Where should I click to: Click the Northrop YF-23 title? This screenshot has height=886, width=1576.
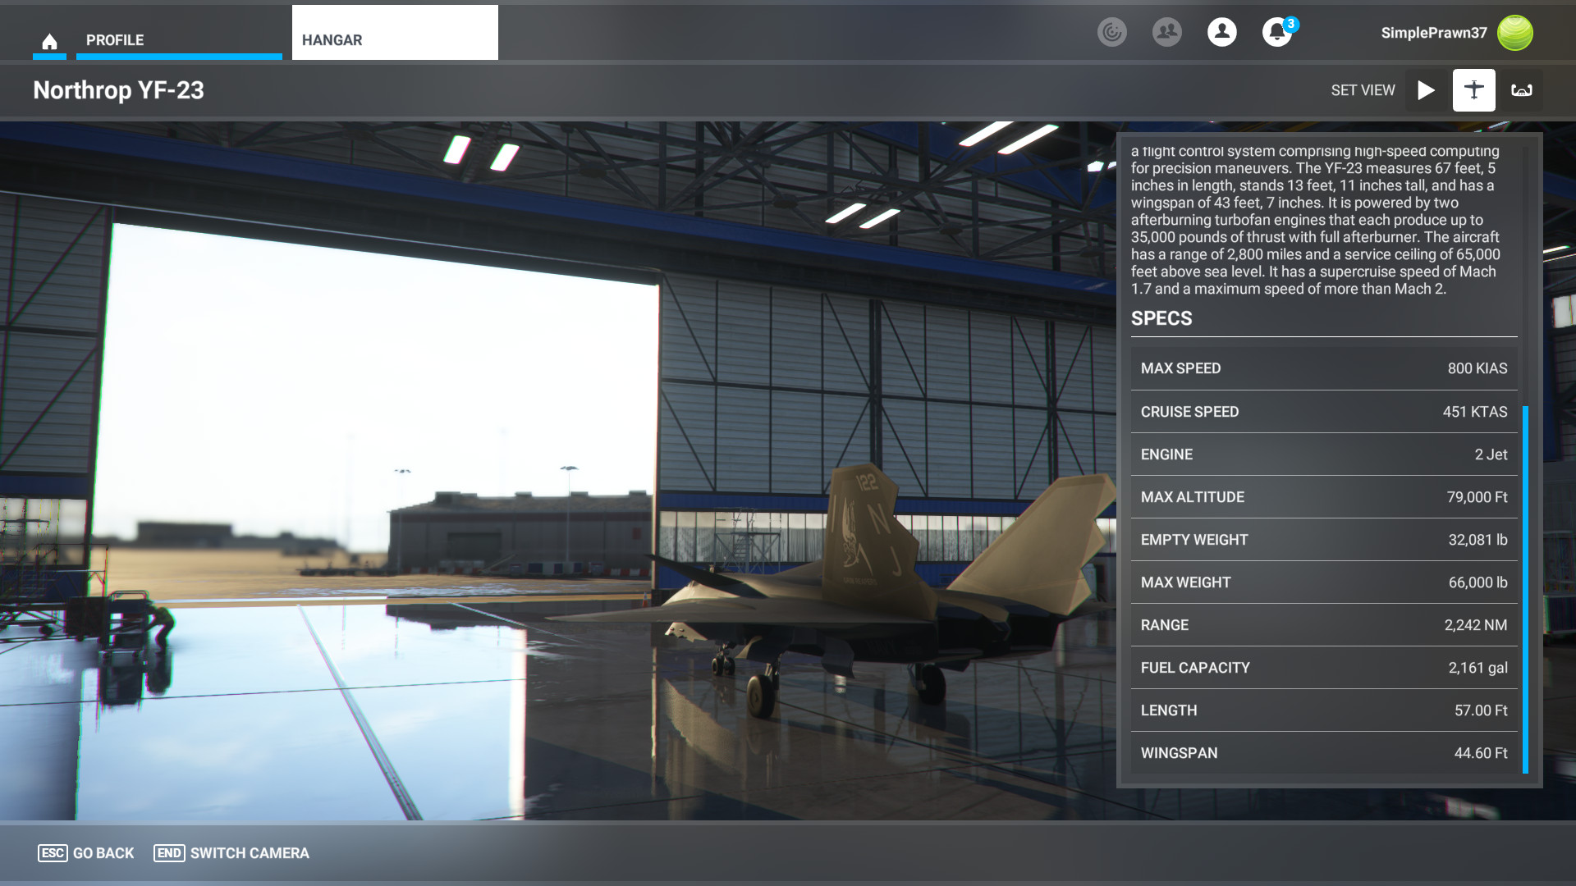pos(118,90)
